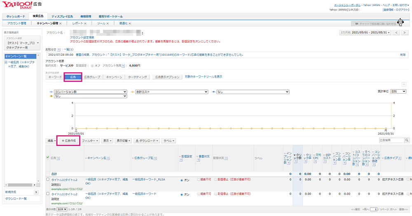Click the chat support operator icon

[x=400, y=22]
